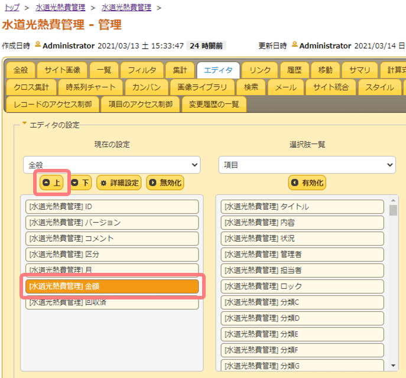Select [水道光熱費管理] 回収済 item
This screenshot has width=406, height=378.
[x=112, y=304]
